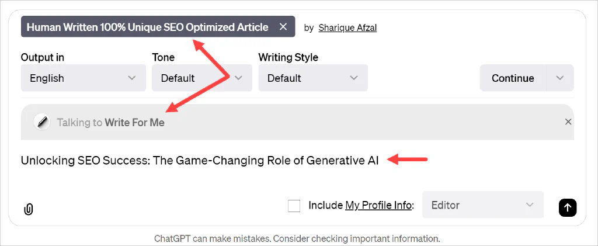
Task: Enable Include My Profile Info checkbox
Action: point(294,206)
